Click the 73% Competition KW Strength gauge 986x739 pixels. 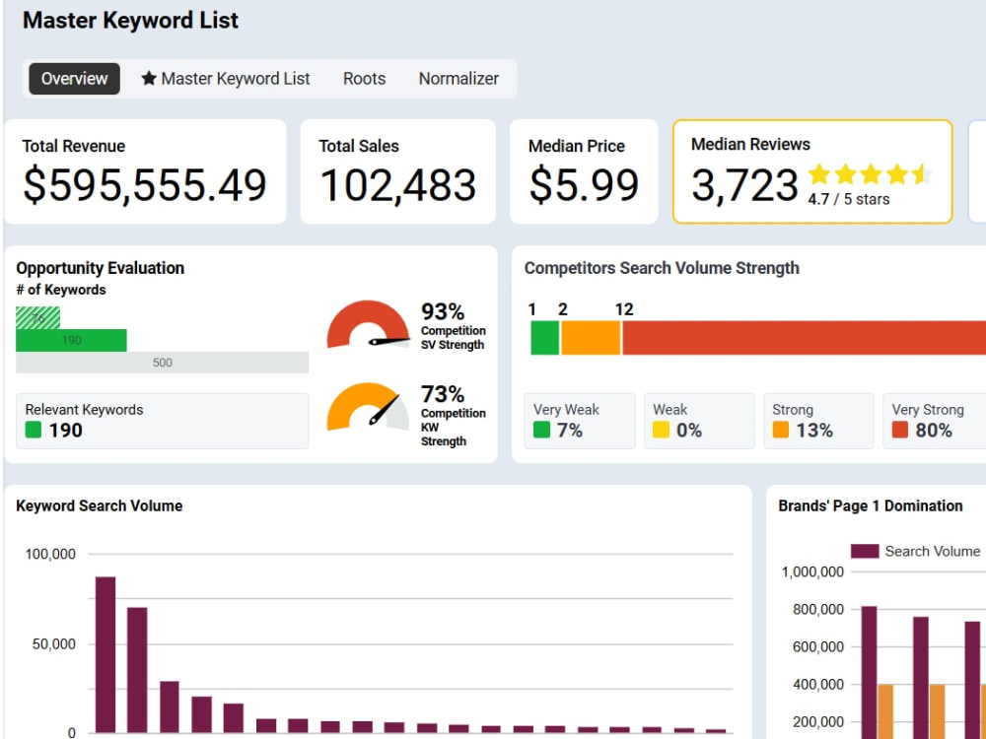pos(368,407)
